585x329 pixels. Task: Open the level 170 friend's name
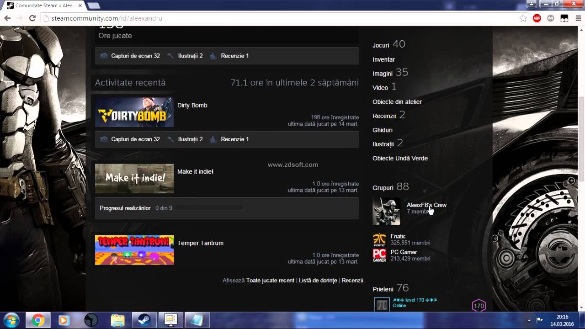click(415, 300)
